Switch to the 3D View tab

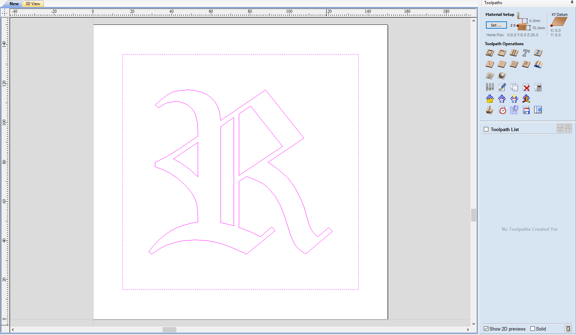[32, 4]
